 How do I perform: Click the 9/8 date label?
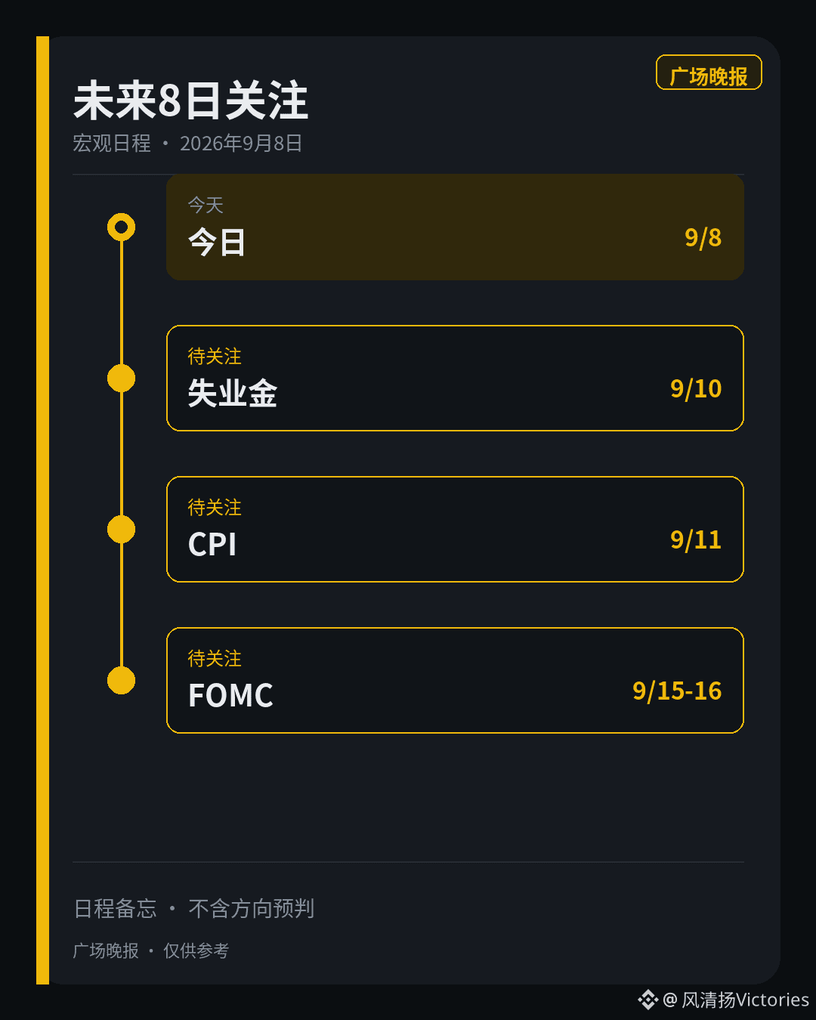point(703,238)
